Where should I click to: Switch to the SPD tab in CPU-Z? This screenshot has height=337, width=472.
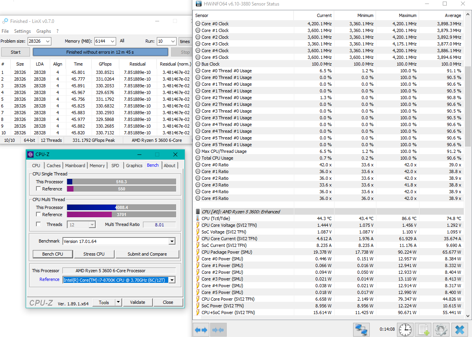pyautogui.click(x=115, y=165)
